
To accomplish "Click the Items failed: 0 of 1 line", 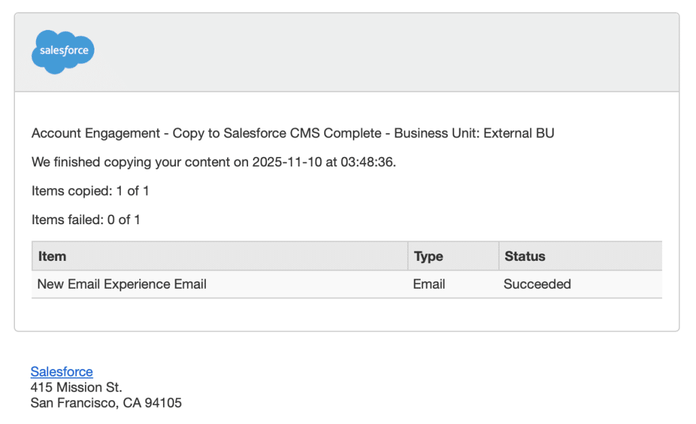I will point(86,219).
